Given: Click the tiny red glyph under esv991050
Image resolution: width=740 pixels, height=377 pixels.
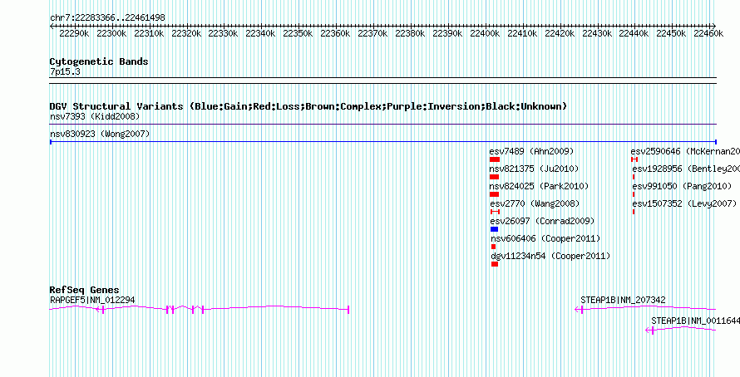Looking at the screenshot, I should [x=634, y=194].
